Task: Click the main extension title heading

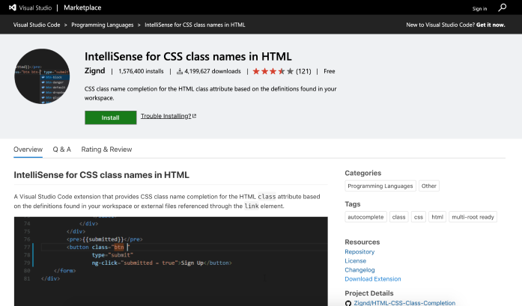Action: [188, 56]
